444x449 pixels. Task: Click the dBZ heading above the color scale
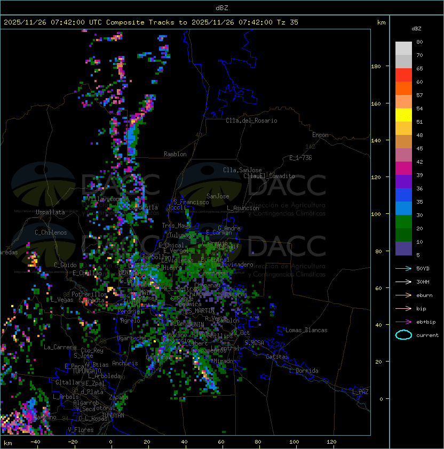(416, 29)
